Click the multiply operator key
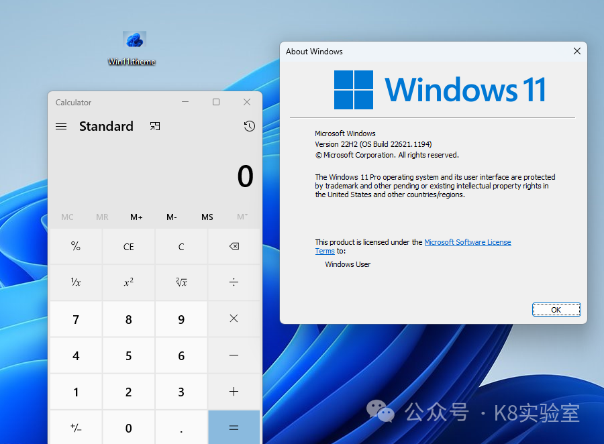 (x=234, y=319)
